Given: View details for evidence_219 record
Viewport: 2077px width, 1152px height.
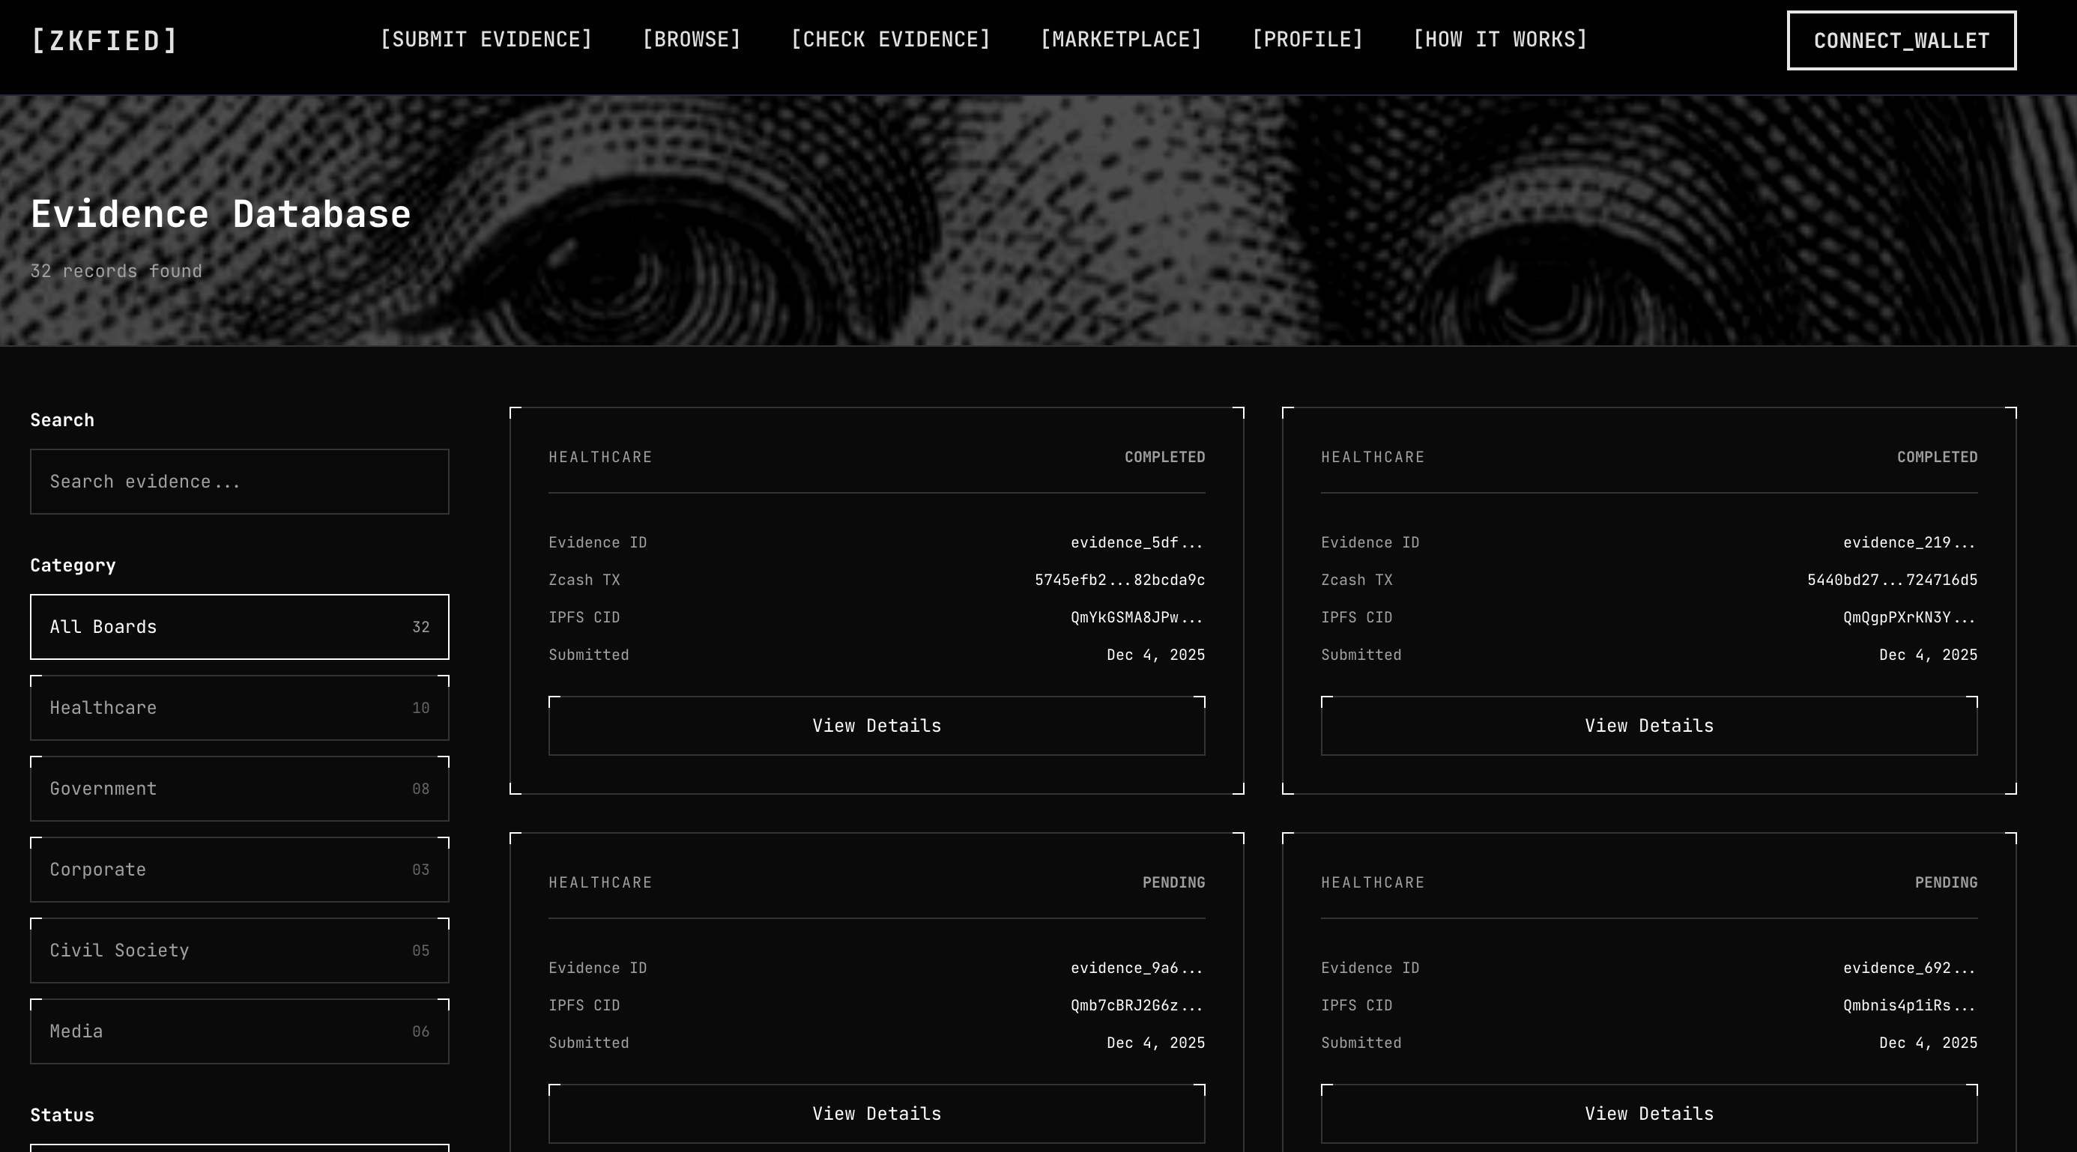Looking at the screenshot, I should [x=1649, y=726].
